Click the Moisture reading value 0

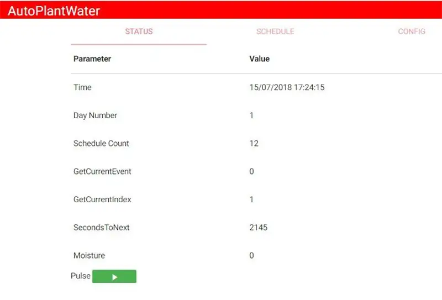pyautogui.click(x=251, y=255)
